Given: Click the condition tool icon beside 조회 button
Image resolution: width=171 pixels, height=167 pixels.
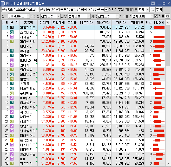Looking at the screenshot, I should (x=152, y=10).
